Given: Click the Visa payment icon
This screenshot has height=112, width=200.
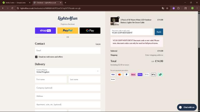Looking at the screenshot, I should (x=113, y=75).
